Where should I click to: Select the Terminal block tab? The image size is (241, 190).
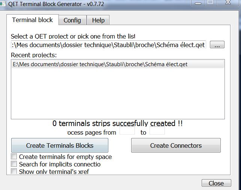[x=33, y=20]
